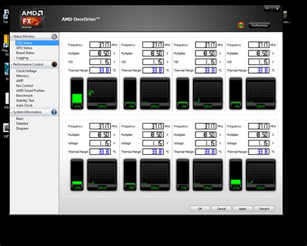
Task: Open Basic system information
Action: pos(20,118)
